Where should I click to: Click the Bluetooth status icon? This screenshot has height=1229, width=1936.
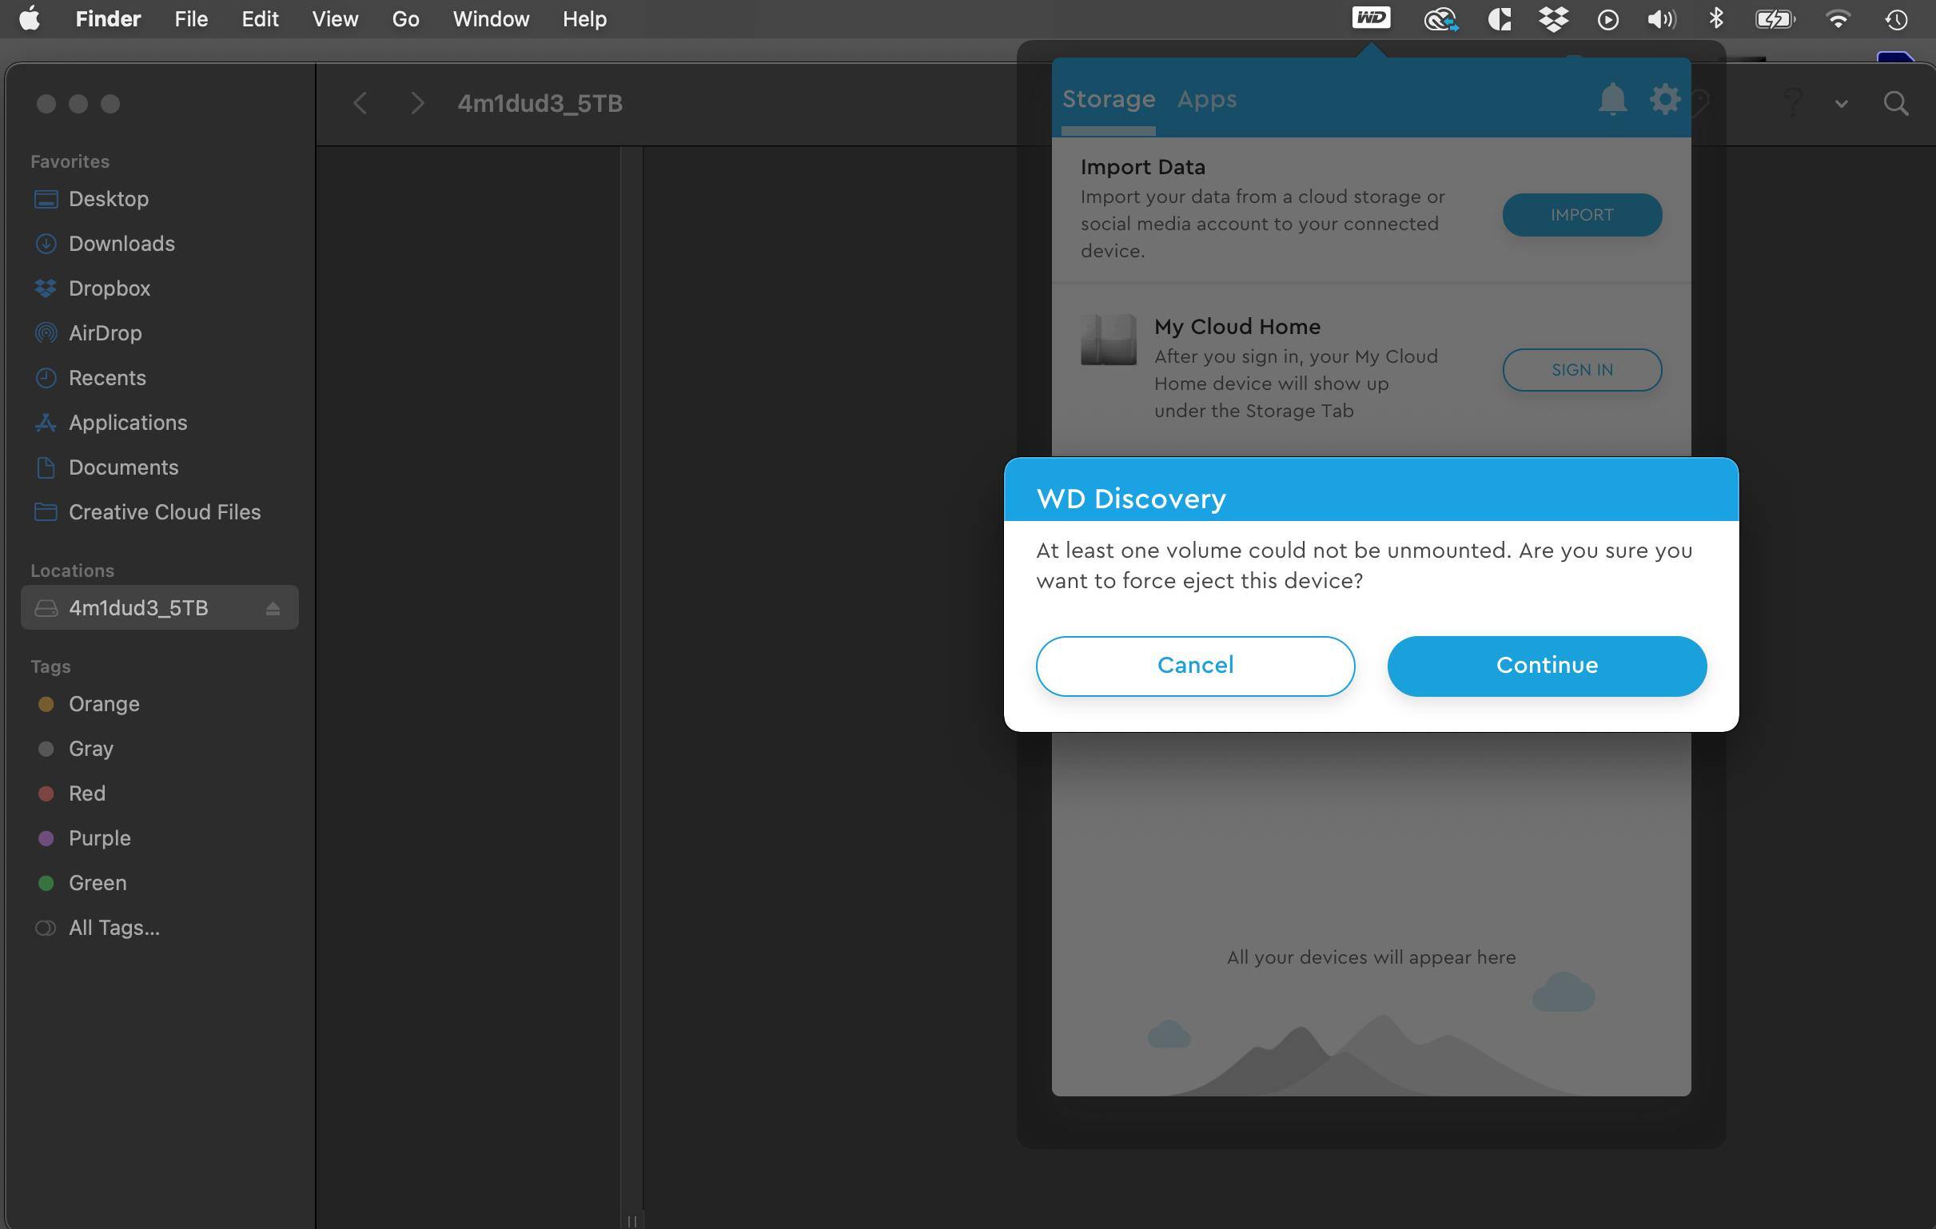[x=1715, y=18]
